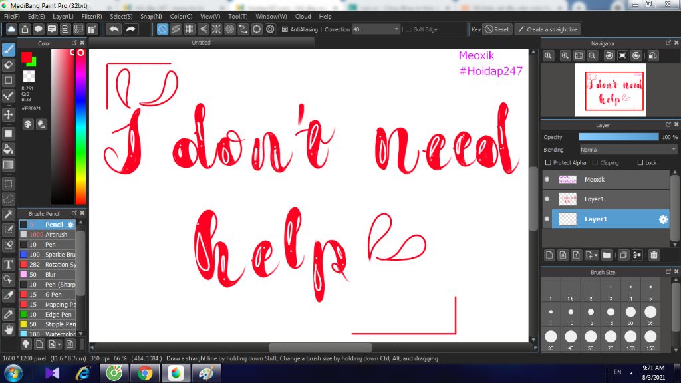The height and width of the screenshot is (383, 681).
Task: Expand the add-brush dropdown in the Brush panel
Action: point(59,345)
